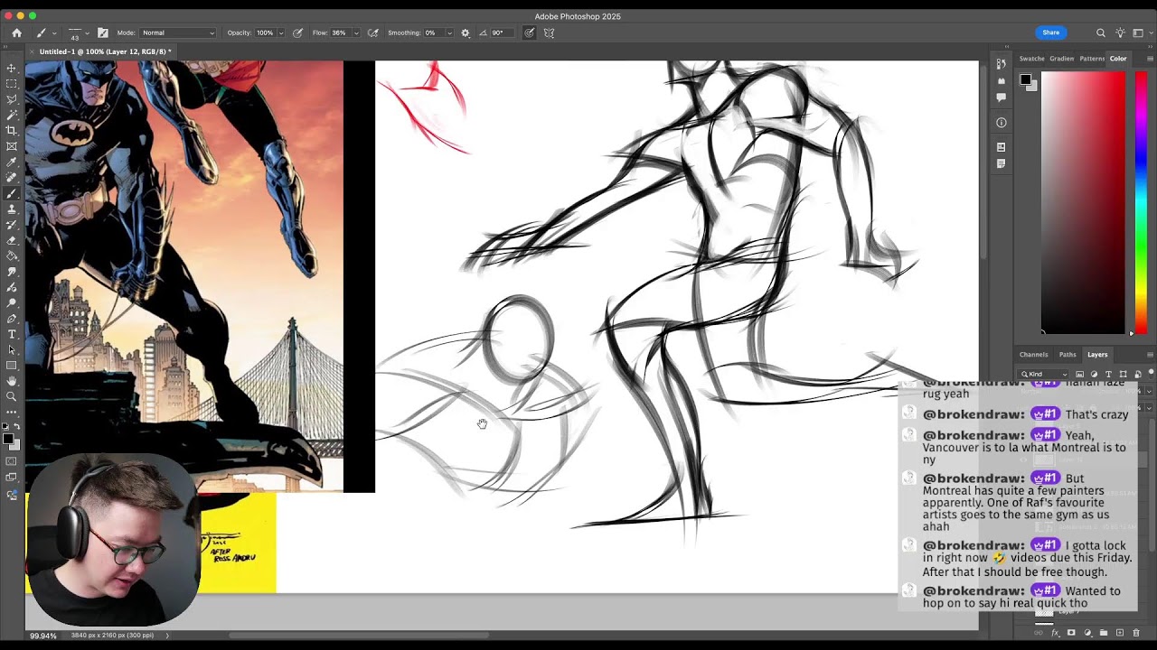The height and width of the screenshot is (650, 1157).
Task: Open the blend Mode dropdown
Action: [x=179, y=32]
